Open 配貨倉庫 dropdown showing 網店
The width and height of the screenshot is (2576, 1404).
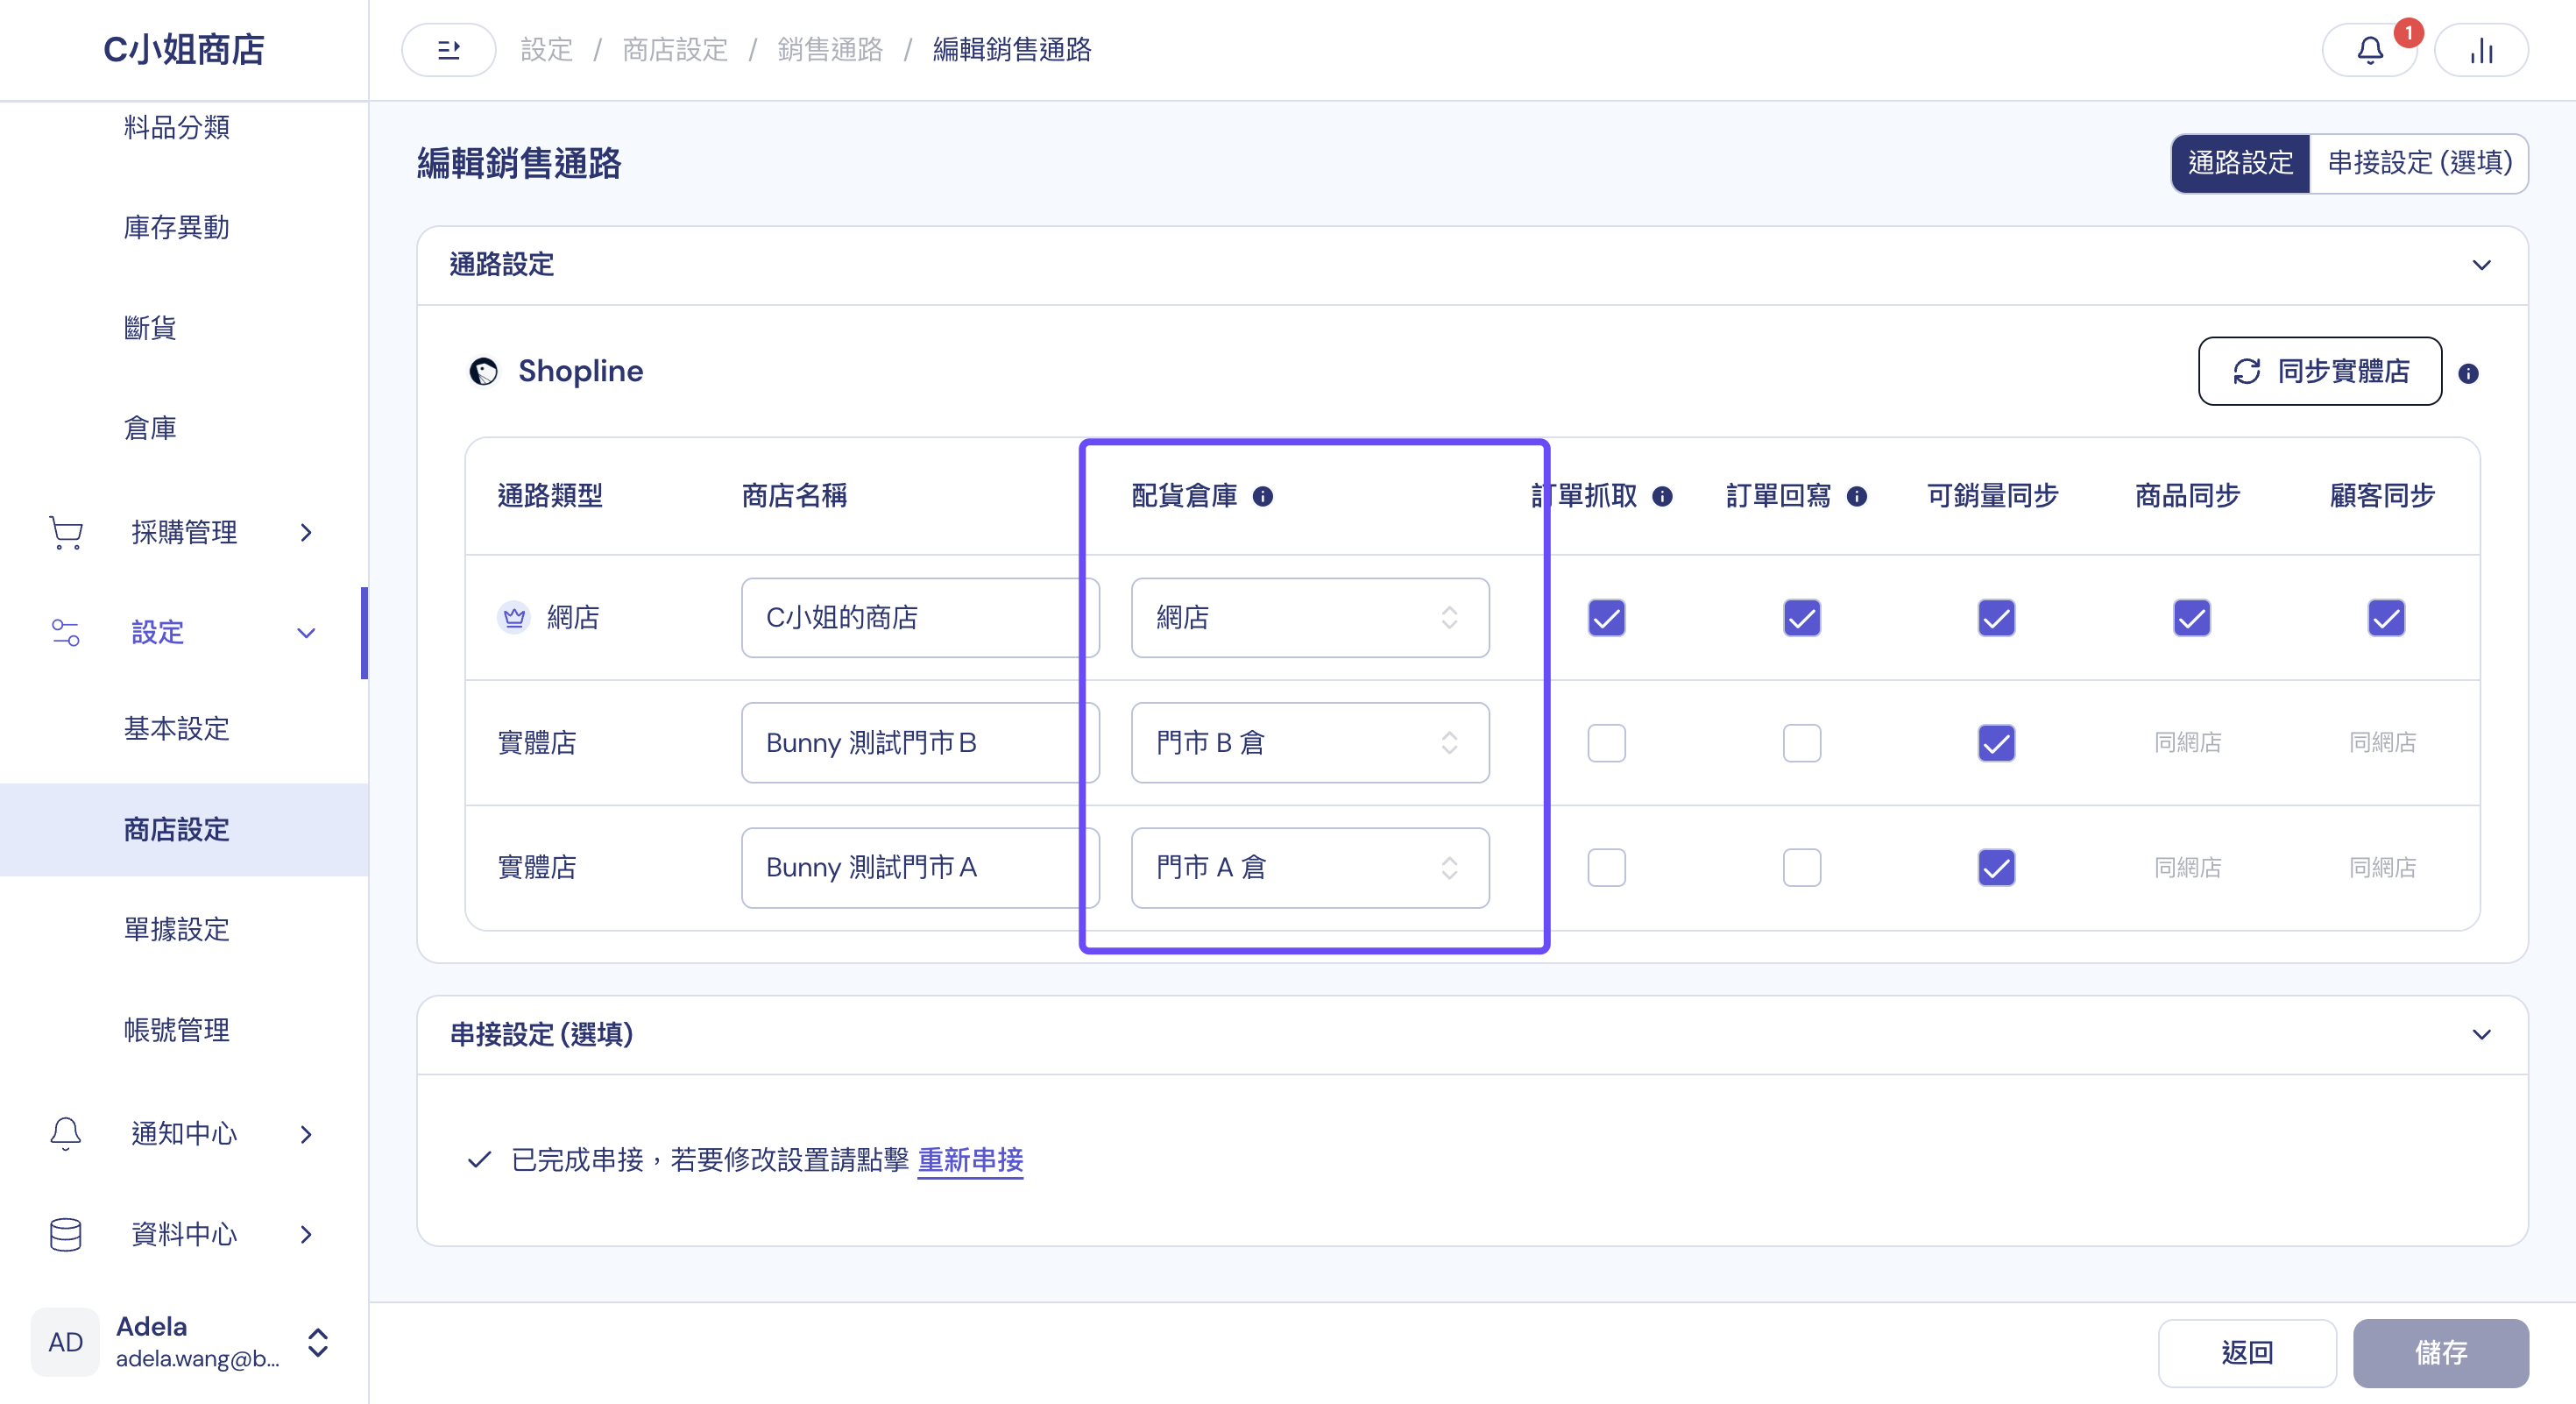point(1310,618)
